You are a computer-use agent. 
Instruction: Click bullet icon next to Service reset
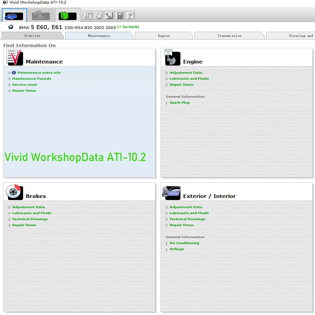tap(9, 85)
